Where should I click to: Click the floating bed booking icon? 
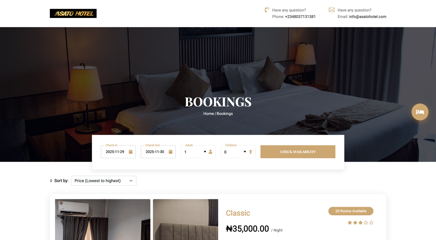coord(420,112)
